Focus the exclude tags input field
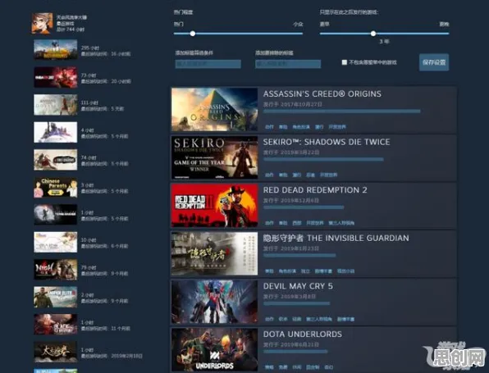489x373 pixels. [288, 64]
